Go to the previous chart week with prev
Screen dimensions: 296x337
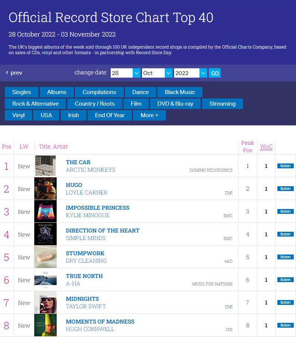point(14,73)
